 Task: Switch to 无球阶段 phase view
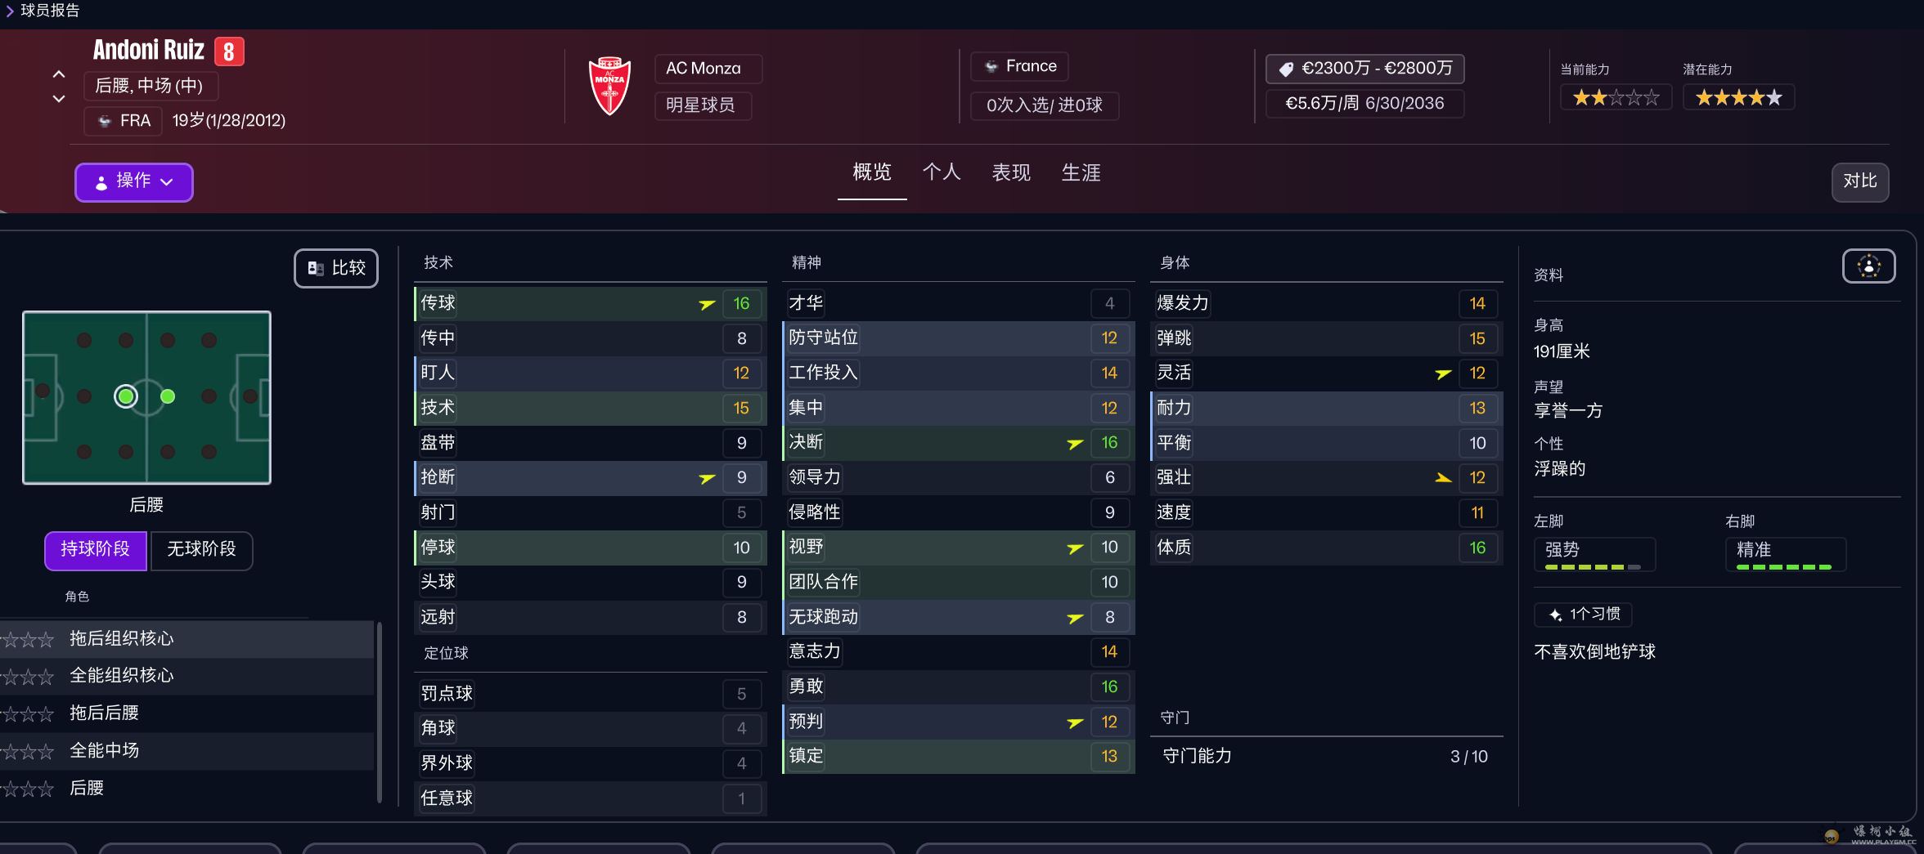click(201, 551)
